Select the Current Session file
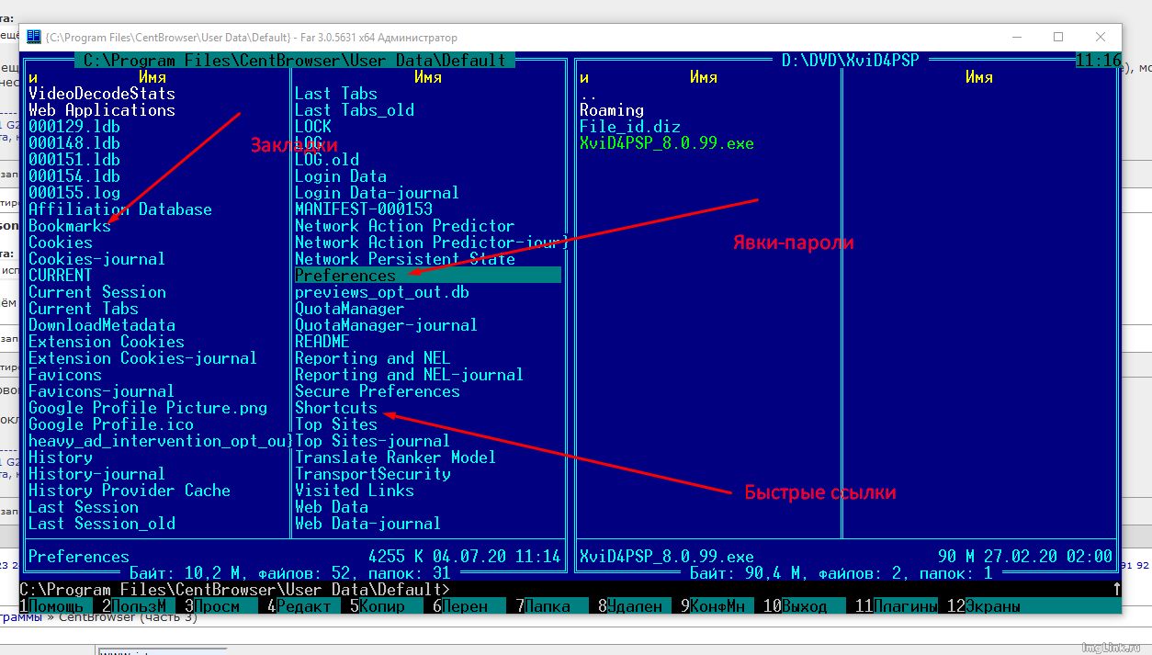Viewport: 1152px width, 655px height. point(97,292)
